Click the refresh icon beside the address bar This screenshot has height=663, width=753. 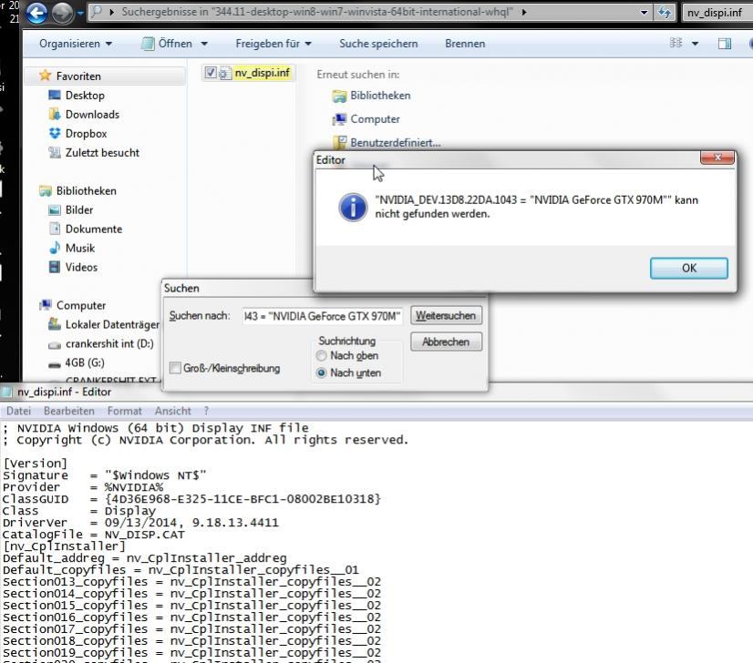pos(665,12)
